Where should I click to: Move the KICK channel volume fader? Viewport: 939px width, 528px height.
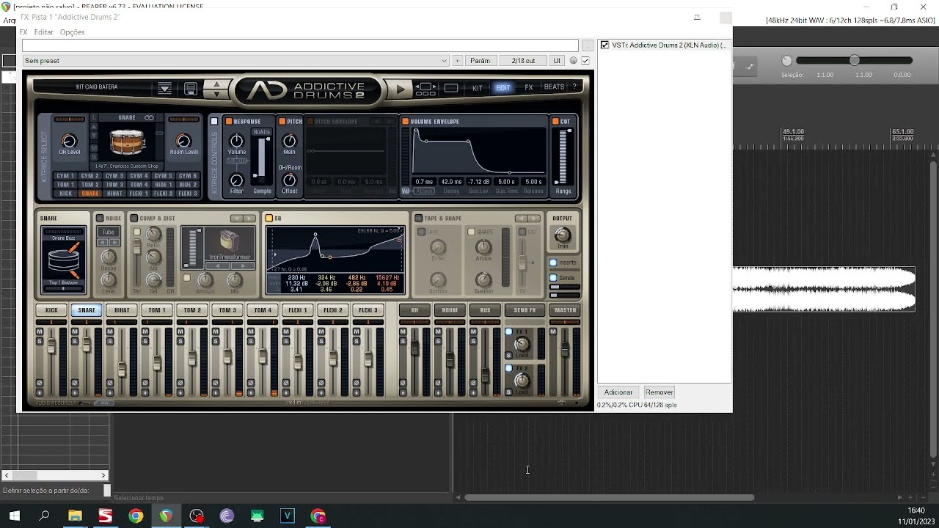[x=51, y=346]
